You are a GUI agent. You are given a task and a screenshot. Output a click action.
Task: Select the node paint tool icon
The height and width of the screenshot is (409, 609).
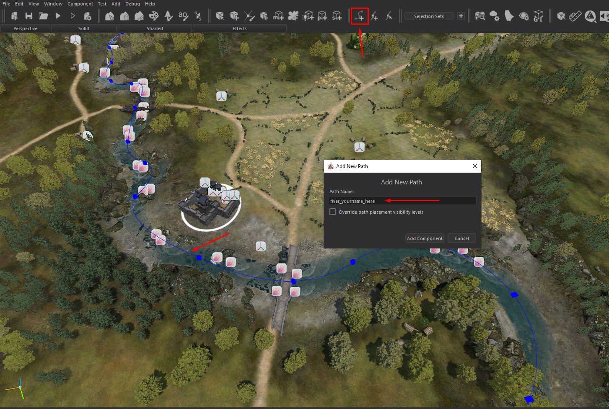tap(249, 16)
